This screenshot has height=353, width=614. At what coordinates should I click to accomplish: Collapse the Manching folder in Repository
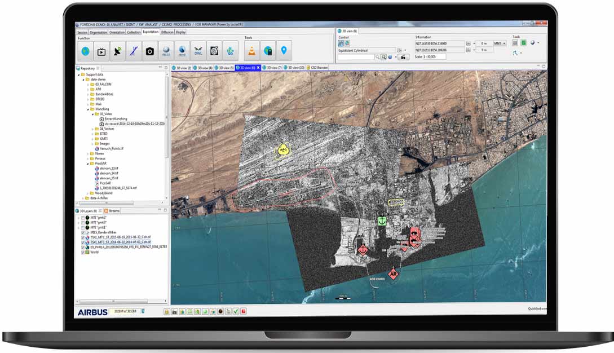pos(88,109)
